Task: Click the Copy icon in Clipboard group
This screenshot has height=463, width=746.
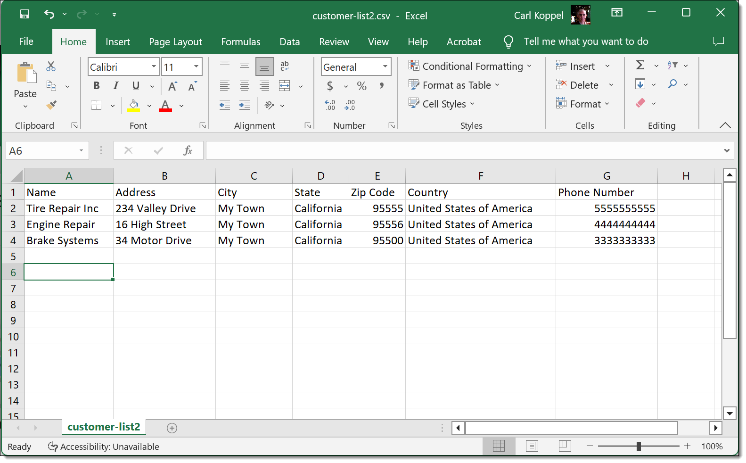Action: 51,86
